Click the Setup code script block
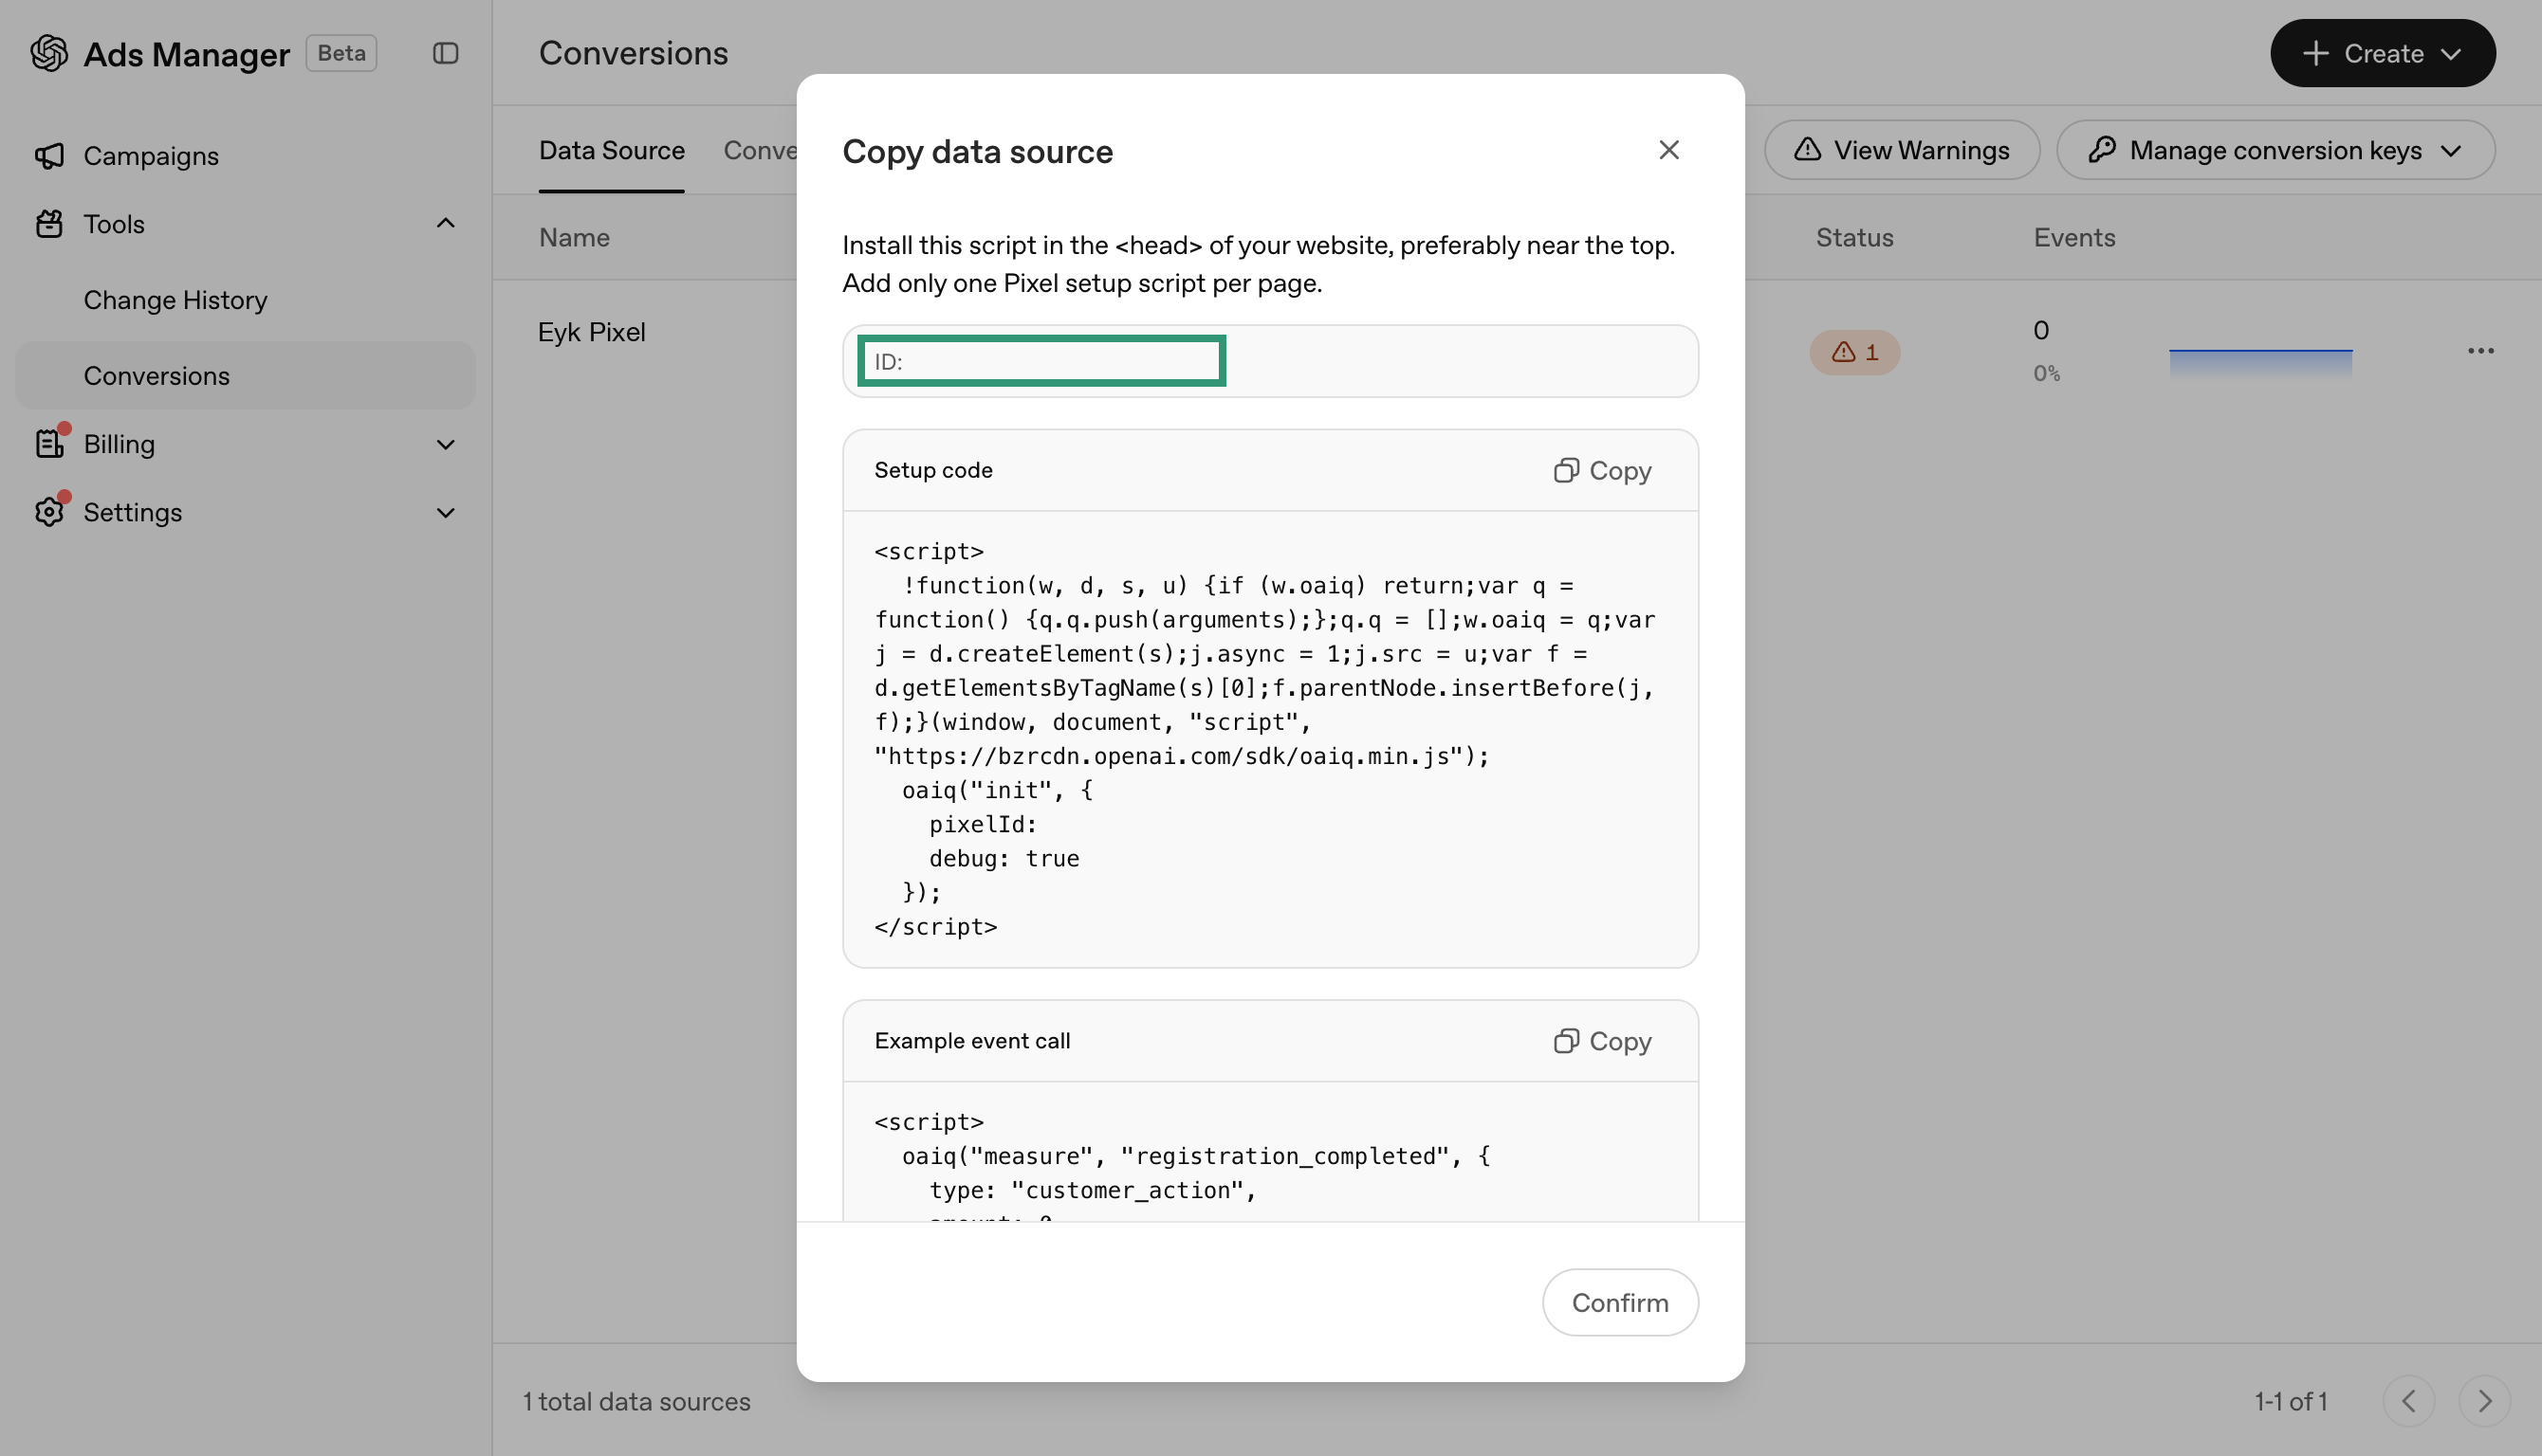 click(1269, 739)
